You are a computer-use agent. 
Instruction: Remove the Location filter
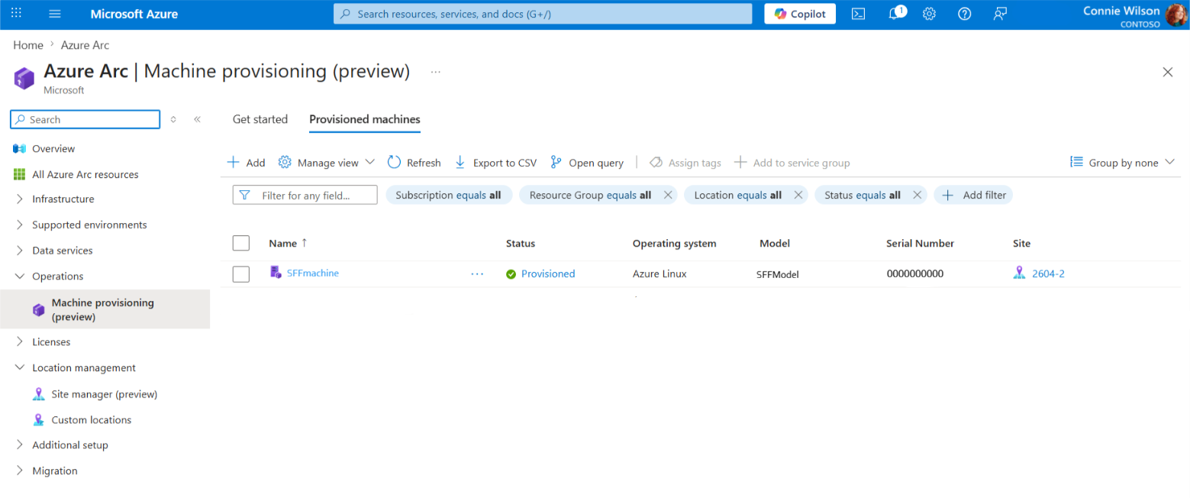798,196
